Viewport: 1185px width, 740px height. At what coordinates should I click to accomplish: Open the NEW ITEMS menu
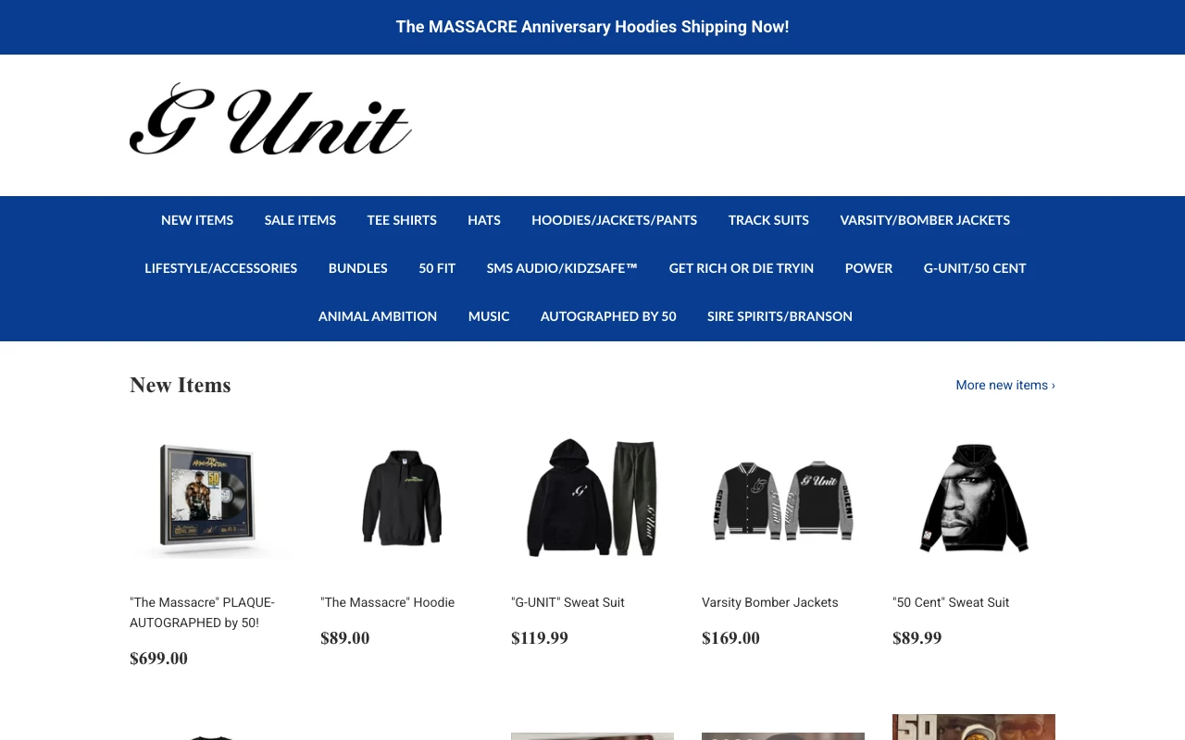pyautogui.click(x=197, y=220)
